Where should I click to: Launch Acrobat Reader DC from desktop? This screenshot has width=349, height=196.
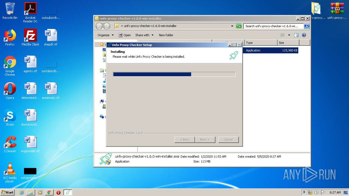[x=30, y=13]
